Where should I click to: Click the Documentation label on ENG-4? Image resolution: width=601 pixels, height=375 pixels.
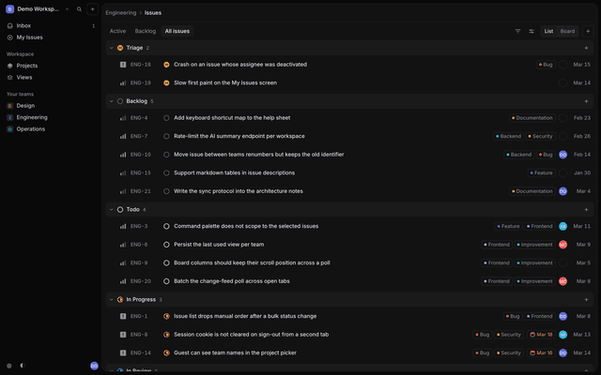coord(532,118)
